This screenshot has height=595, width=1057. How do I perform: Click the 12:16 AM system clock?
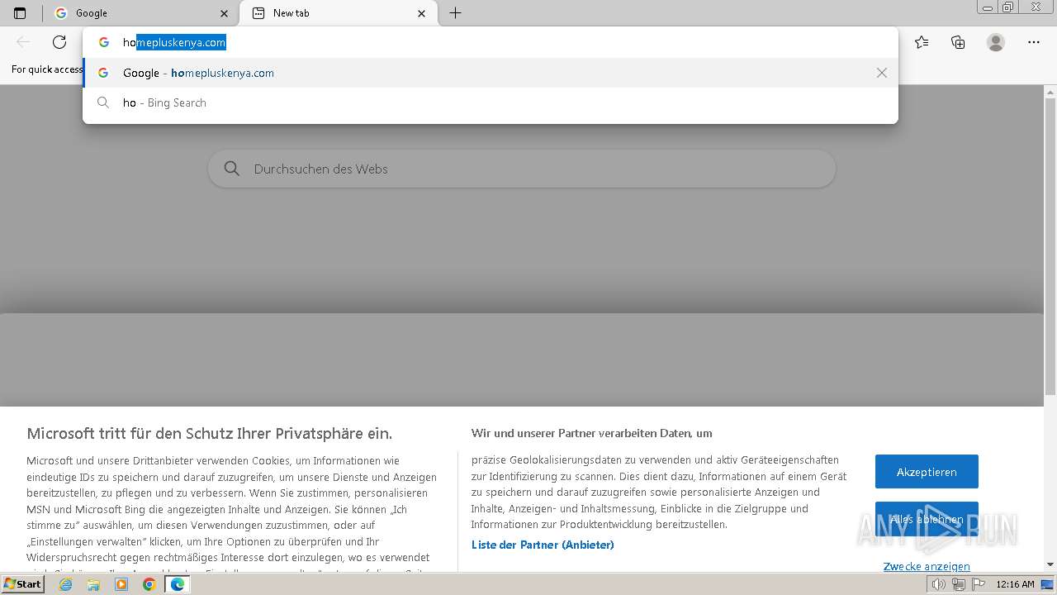click(x=1015, y=584)
